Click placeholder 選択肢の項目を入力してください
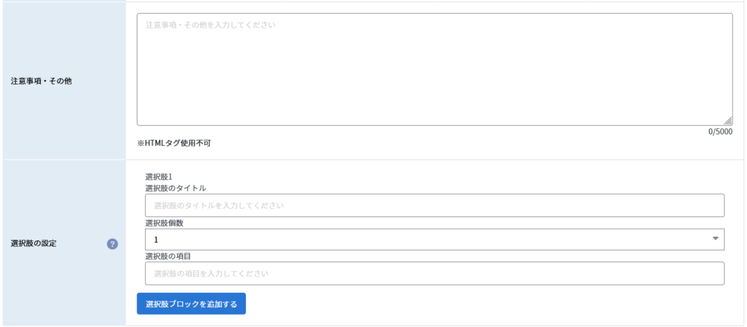The width and height of the screenshot is (747, 327). point(212,274)
